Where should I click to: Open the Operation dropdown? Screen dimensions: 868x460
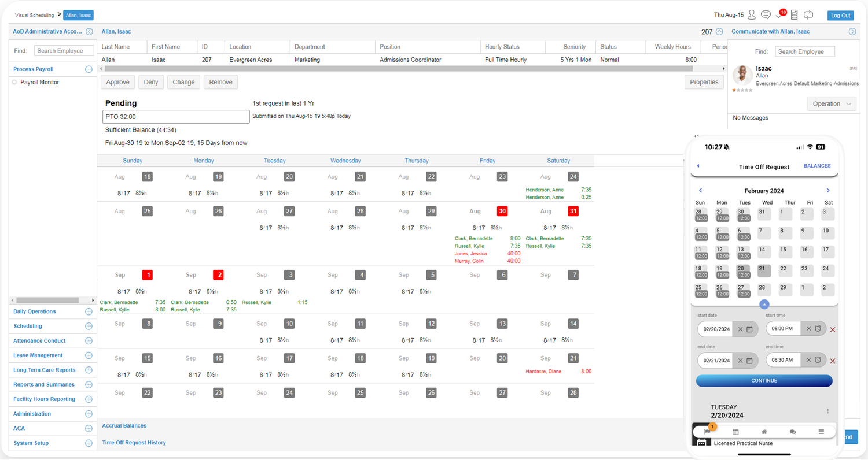click(x=831, y=104)
